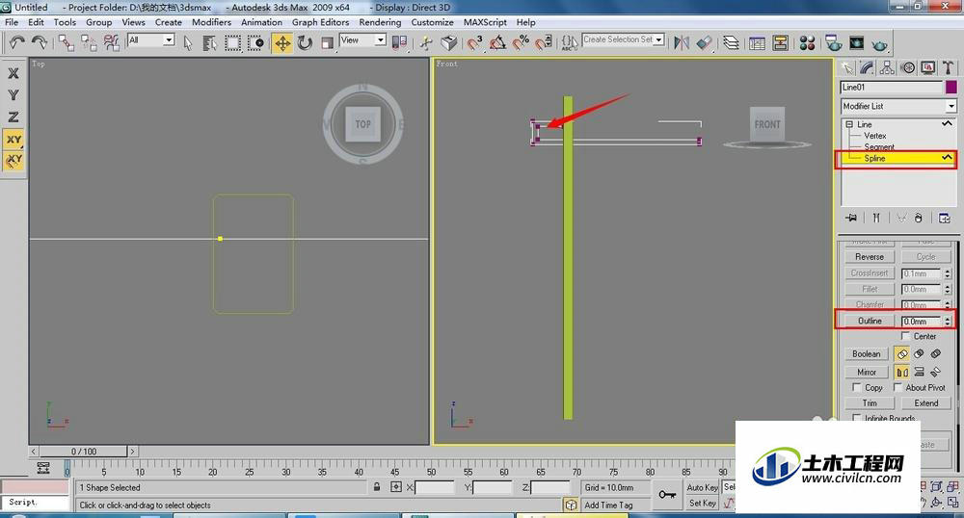
Task: Click the Line01 object name field
Action: point(891,88)
